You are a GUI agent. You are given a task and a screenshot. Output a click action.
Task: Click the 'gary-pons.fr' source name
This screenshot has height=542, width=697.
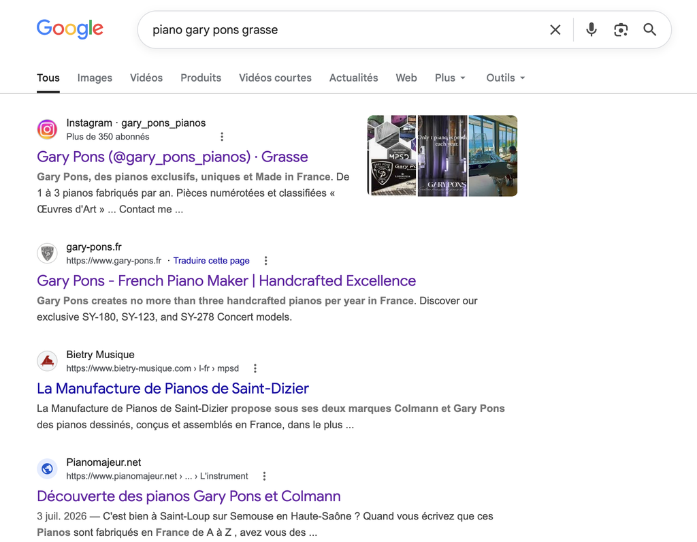(94, 246)
